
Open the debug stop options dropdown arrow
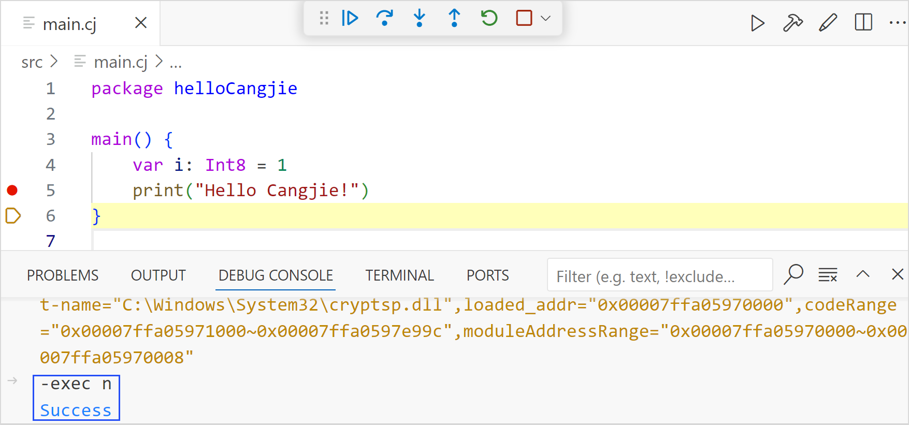tap(545, 19)
